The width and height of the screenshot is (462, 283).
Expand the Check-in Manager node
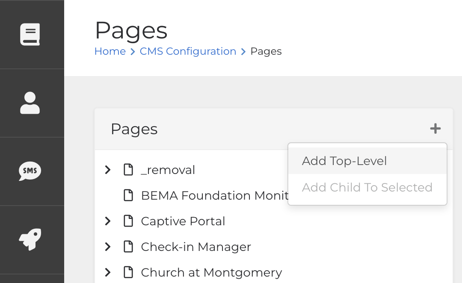(x=108, y=247)
